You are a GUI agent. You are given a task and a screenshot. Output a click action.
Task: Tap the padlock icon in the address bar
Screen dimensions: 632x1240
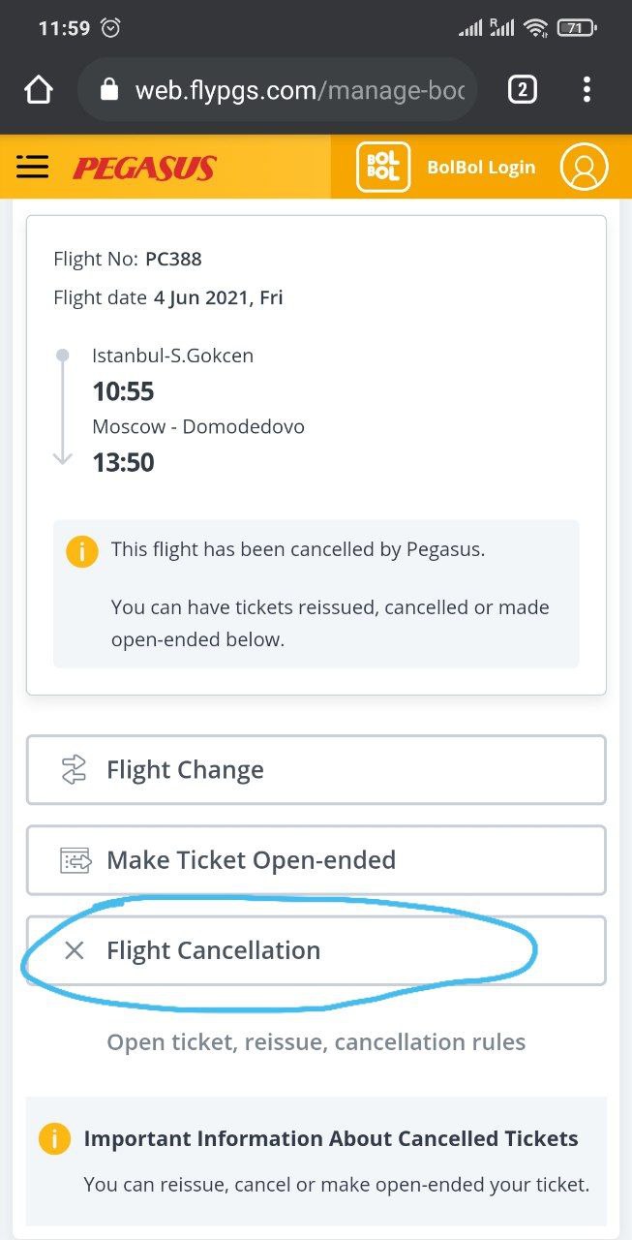click(109, 91)
